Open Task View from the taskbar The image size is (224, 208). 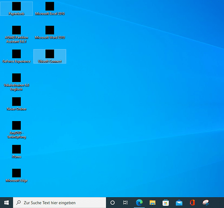[x=126, y=203]
